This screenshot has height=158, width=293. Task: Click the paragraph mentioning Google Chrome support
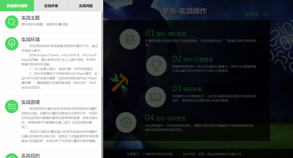point(59,60)
